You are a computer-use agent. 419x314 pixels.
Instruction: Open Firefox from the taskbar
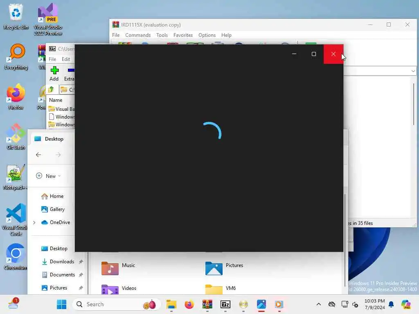(x=189, y=304)
